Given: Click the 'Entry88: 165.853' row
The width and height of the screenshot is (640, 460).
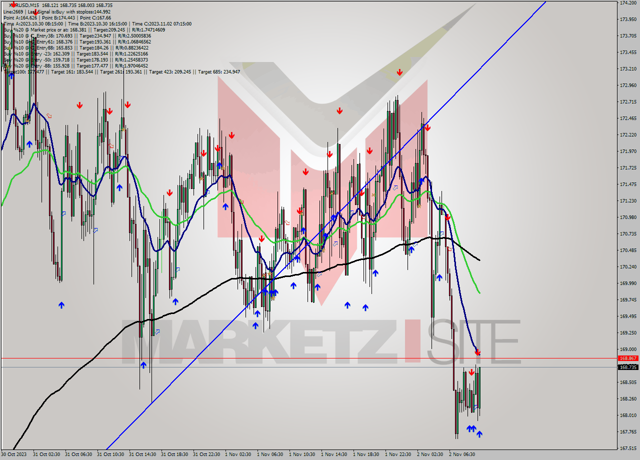Looking at the screenshot, I should tap(75, 47).
